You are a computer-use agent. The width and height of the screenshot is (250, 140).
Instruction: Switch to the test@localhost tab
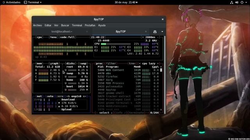click(62, 31)
